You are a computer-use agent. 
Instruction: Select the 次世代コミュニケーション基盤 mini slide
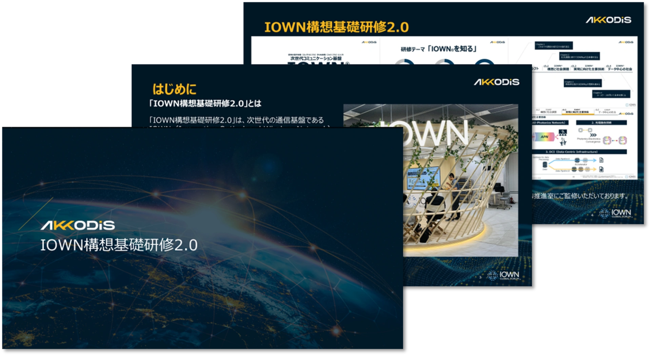316,51
